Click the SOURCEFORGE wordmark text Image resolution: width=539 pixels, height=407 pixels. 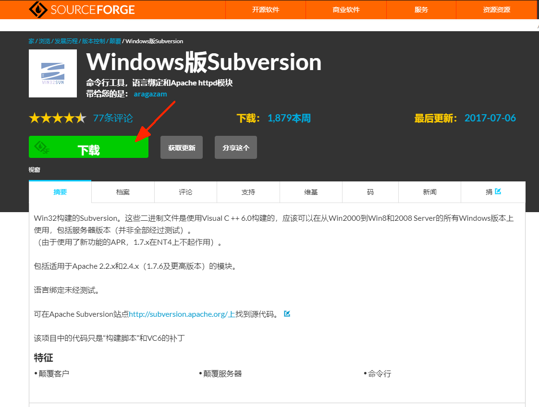93,10
